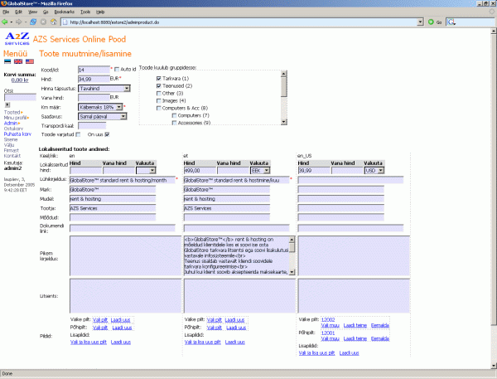Check the Images (4) group
497x379 pixels.
pos(159,100)
